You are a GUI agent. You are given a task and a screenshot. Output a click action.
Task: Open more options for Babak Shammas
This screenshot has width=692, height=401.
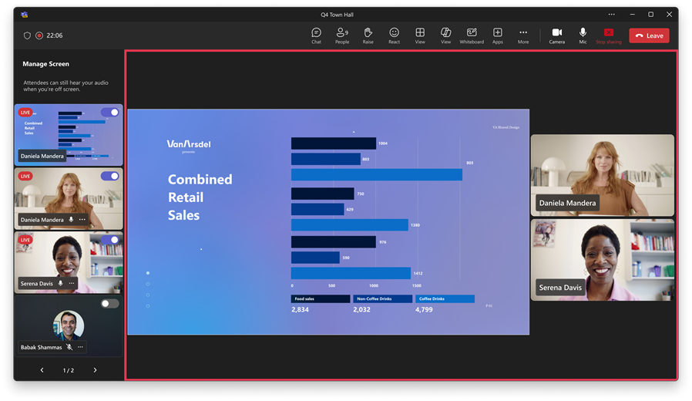tap(80, 347)
